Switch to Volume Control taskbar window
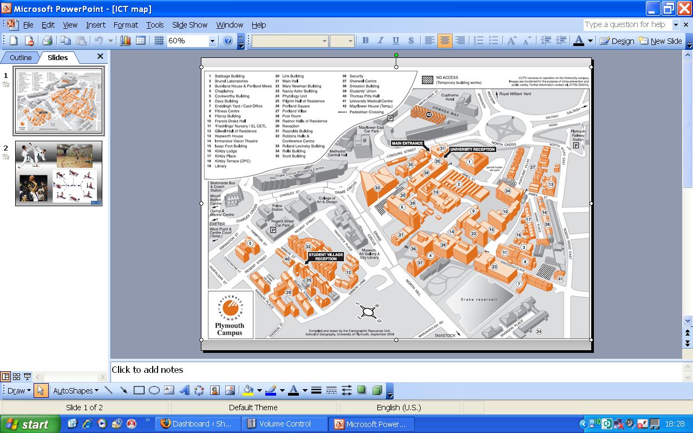This screenshot has height=433, width=693. pyautogui.click(x=285, y=424)
